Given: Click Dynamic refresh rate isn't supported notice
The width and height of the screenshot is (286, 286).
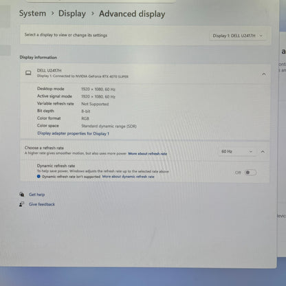Looking at the screenshot, I should [x=71, y=177].
